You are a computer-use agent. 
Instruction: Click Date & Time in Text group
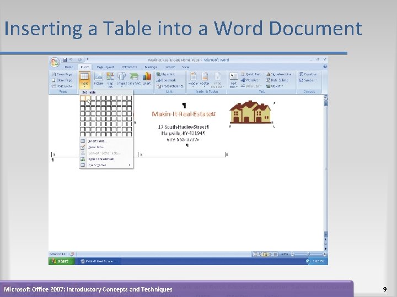pyautogui.click(x=277, y=80)
